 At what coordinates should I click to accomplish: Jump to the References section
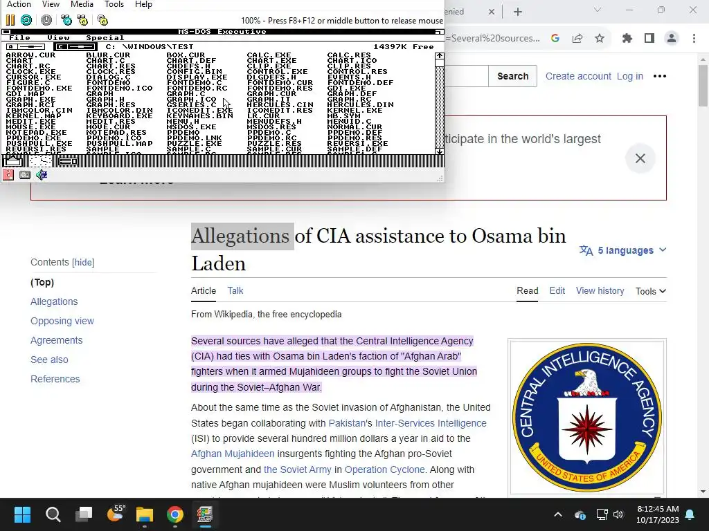click(x=55, y=380)
